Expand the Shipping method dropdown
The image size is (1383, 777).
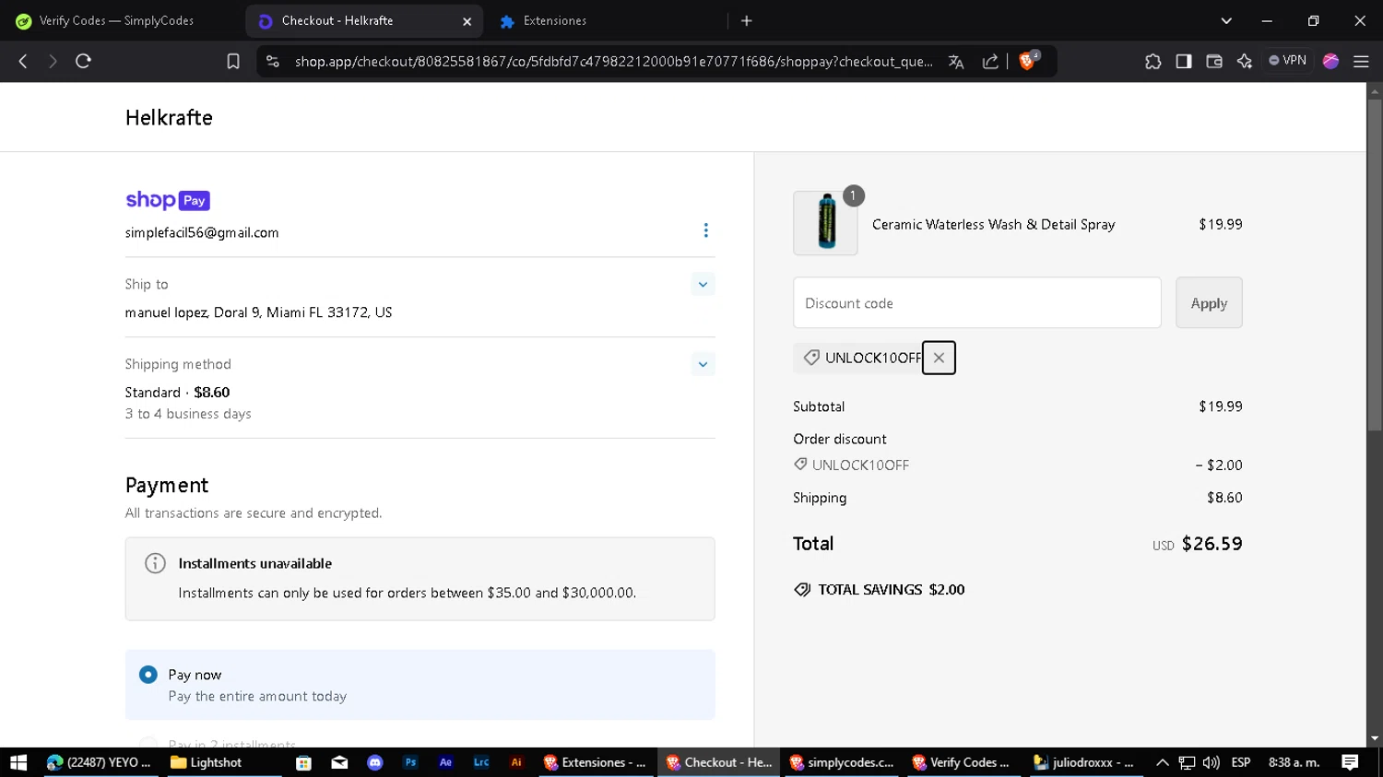tap(703, 364)
